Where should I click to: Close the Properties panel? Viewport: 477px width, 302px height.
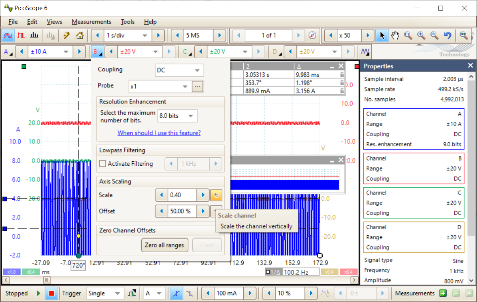click(x=470, y=65)
